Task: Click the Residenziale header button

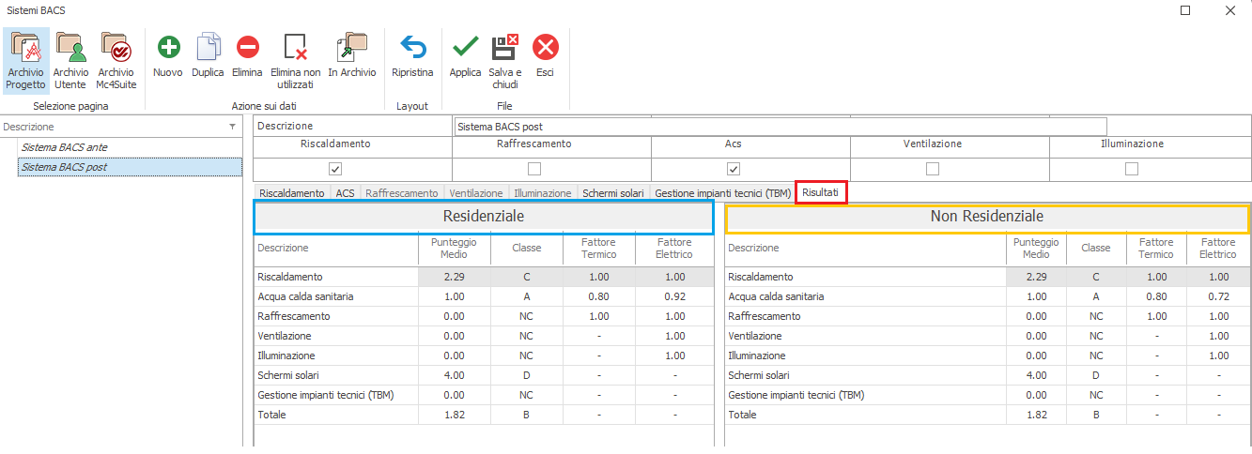Action: pyautogui.click(x=484, y=217)
